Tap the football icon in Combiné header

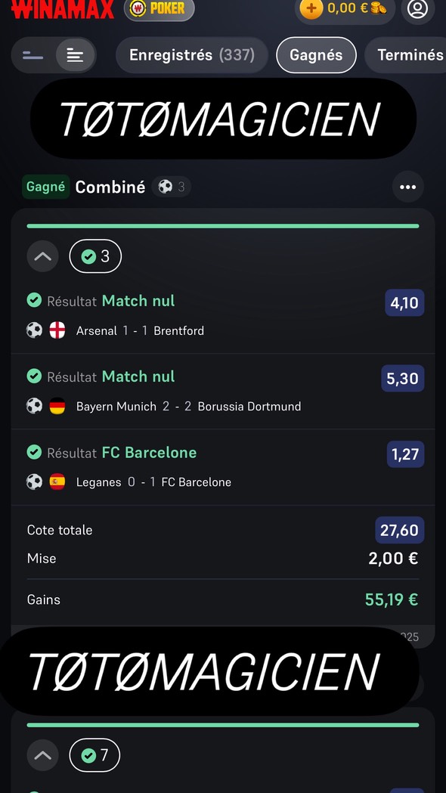click(166, 187)
